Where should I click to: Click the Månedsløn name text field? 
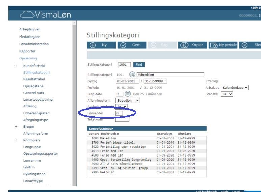coord(170,75)
